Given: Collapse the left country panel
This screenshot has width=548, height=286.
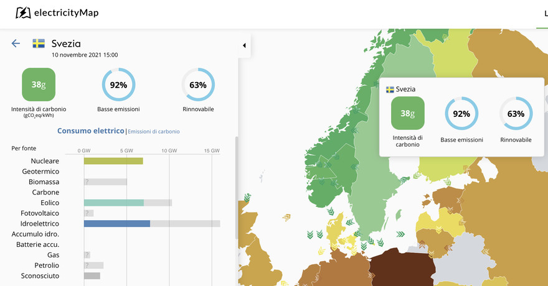Looking at the screenshot, I should coord(244,45).
